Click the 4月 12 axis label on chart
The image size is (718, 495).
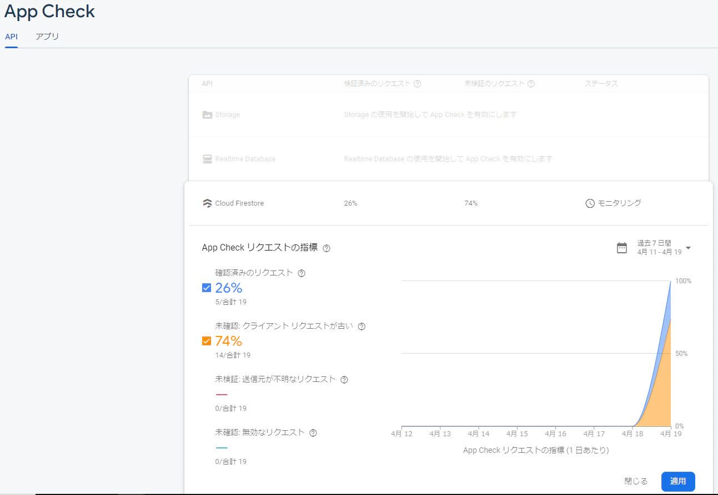click(401, 434)
